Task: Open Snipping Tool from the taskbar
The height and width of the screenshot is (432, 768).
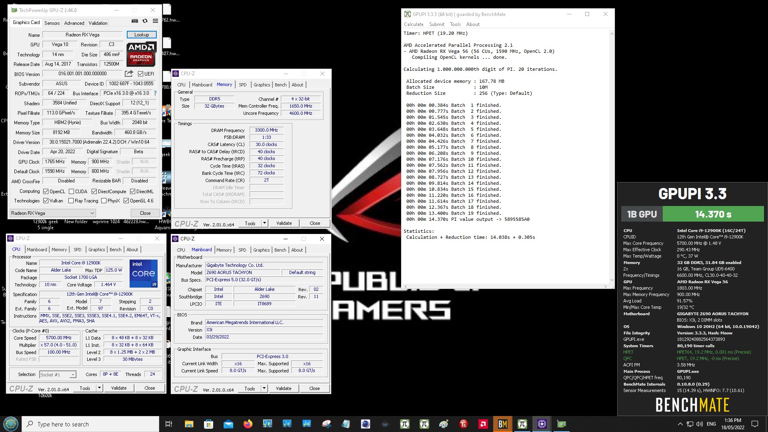Action: (326, 424)
